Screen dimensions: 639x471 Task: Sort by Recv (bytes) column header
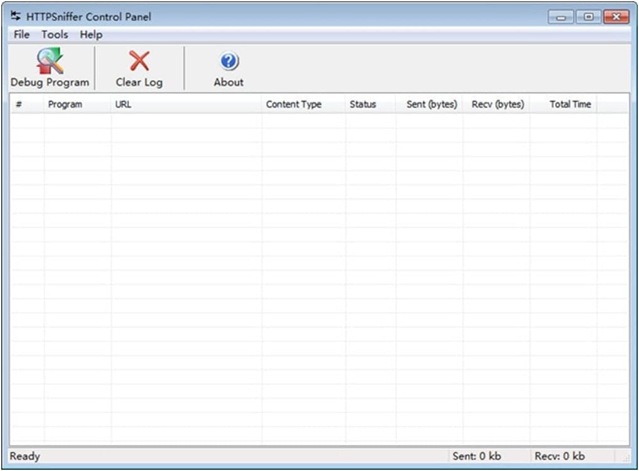tap(496, 105)
